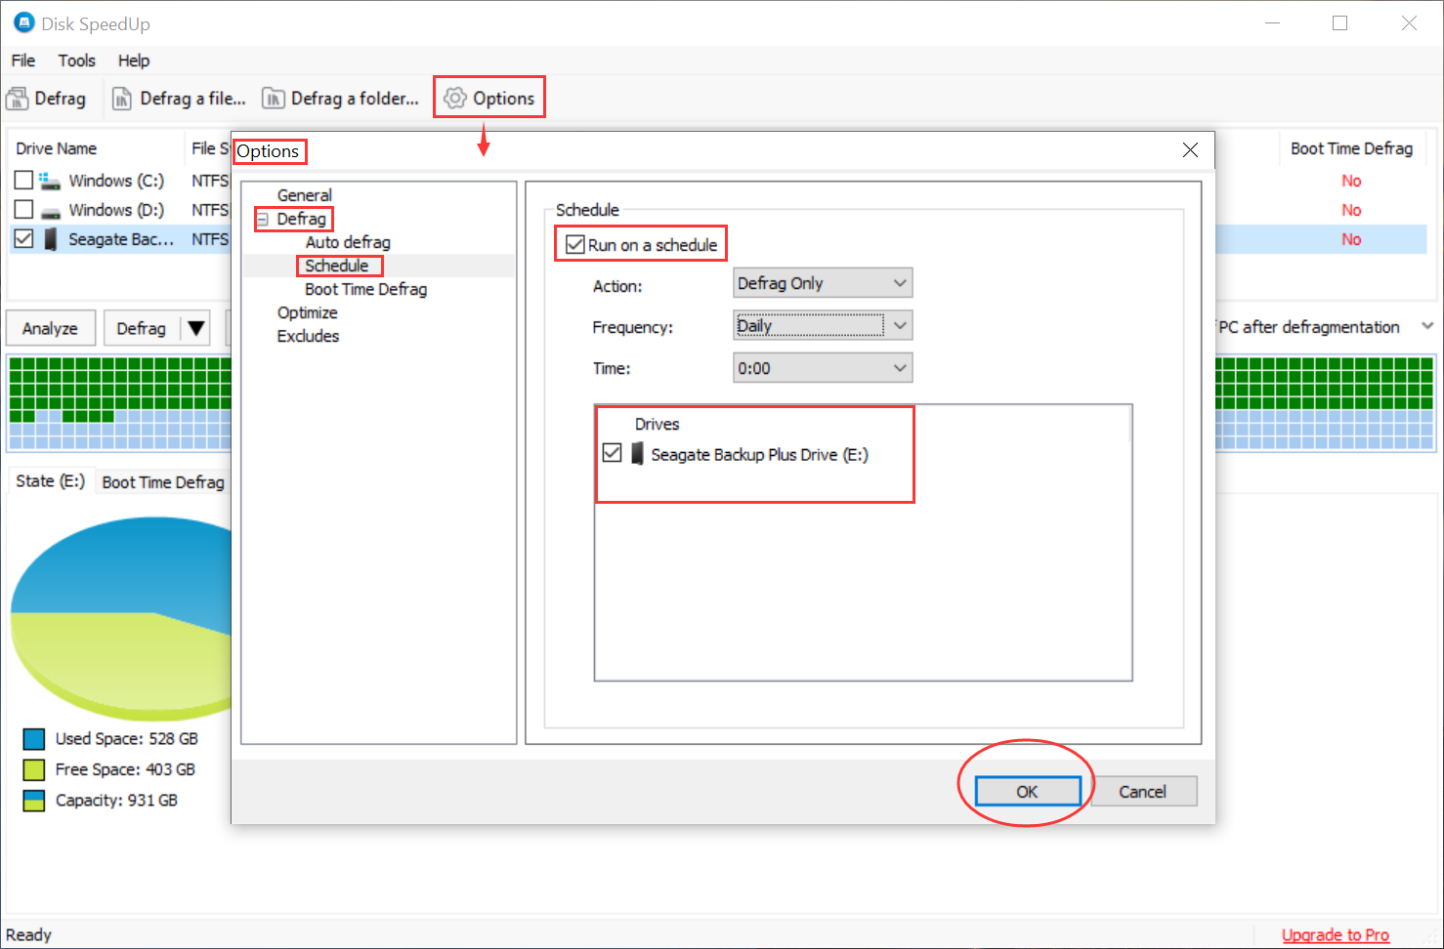Enable the Windows (C:) drive checkbox
Viewport: 1444px width, 949px height.
coord(23,180)
